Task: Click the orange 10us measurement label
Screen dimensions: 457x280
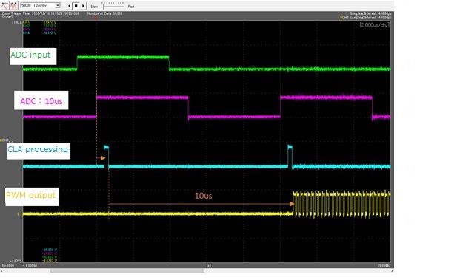Action: (203, 196)
